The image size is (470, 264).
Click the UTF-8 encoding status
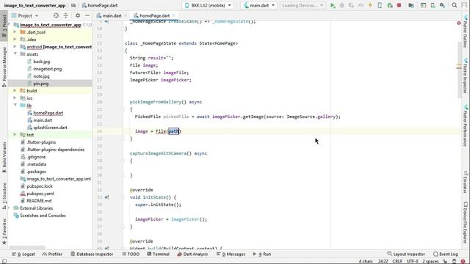coord(412,261)
